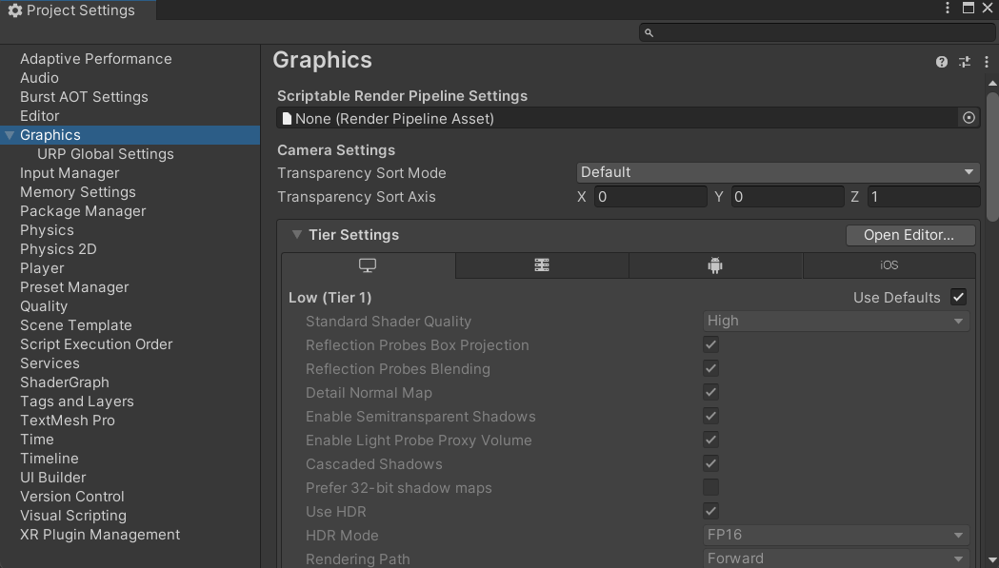This screenshot has width=999, height=568.
Task: Toggle Detail Normal Map checkbox
Action: 711,392
